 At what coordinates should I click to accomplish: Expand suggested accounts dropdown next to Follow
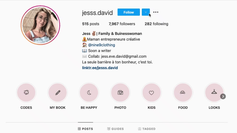[x=146, y=12]
